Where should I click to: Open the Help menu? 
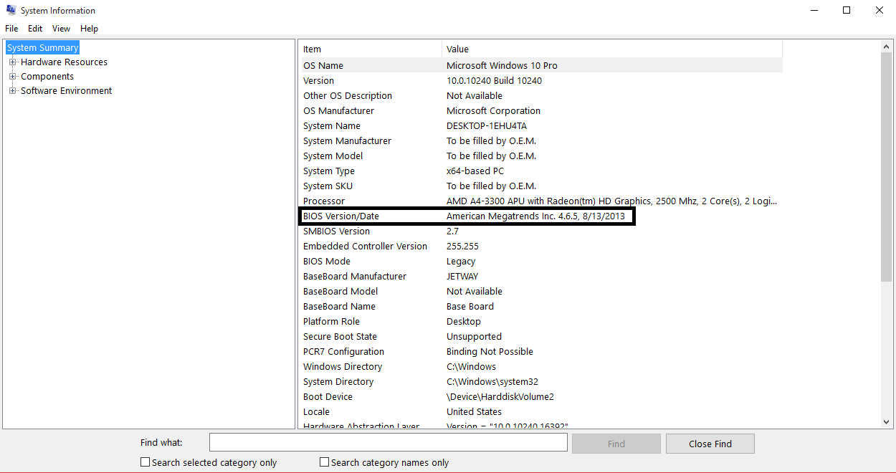[x=89, y=29]
